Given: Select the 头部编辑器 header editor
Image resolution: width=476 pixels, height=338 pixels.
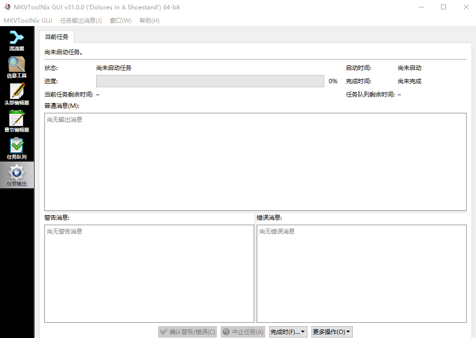Looking at the screenshot, I should pyautogui.click(x=17, y=95).
